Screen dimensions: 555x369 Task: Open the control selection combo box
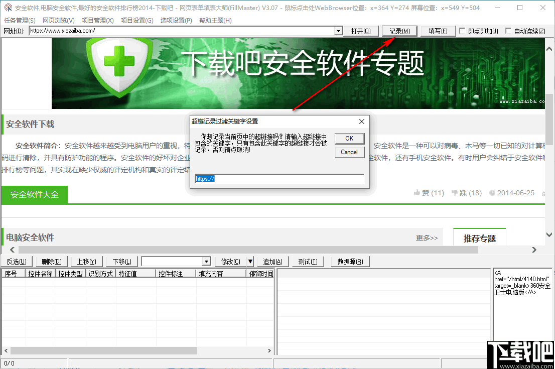pyautogui.click(x=205, y=261)
